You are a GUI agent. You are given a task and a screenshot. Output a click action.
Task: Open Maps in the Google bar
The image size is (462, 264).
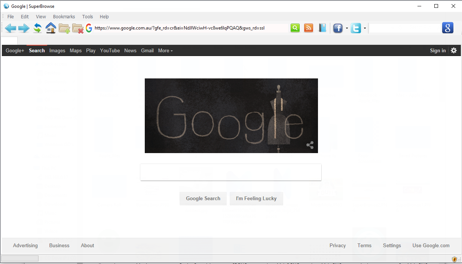click(76, 50)
